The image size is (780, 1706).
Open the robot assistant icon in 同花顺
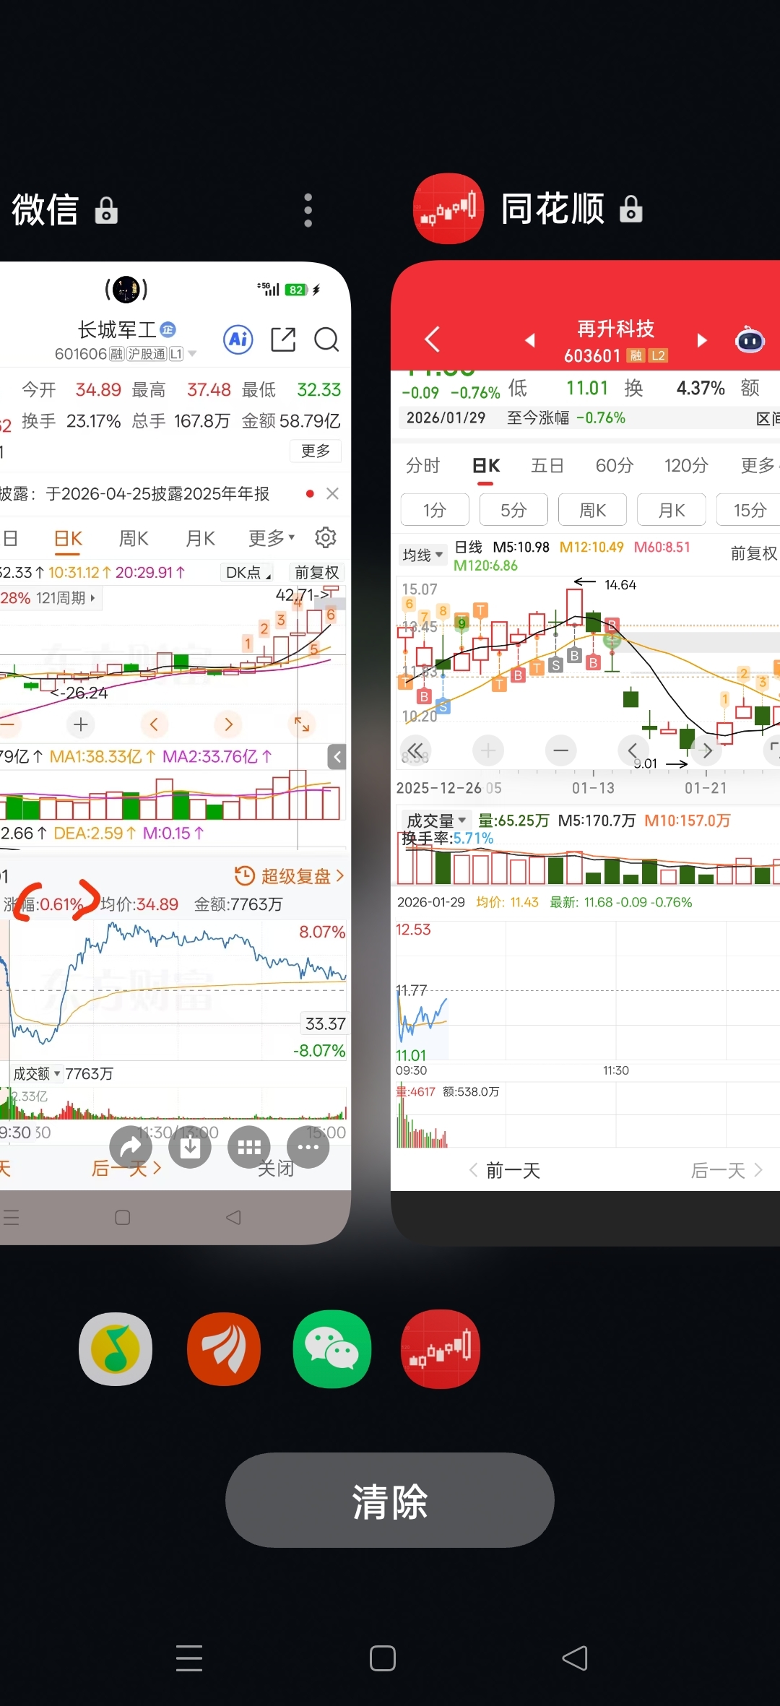(x=750, y=339)
